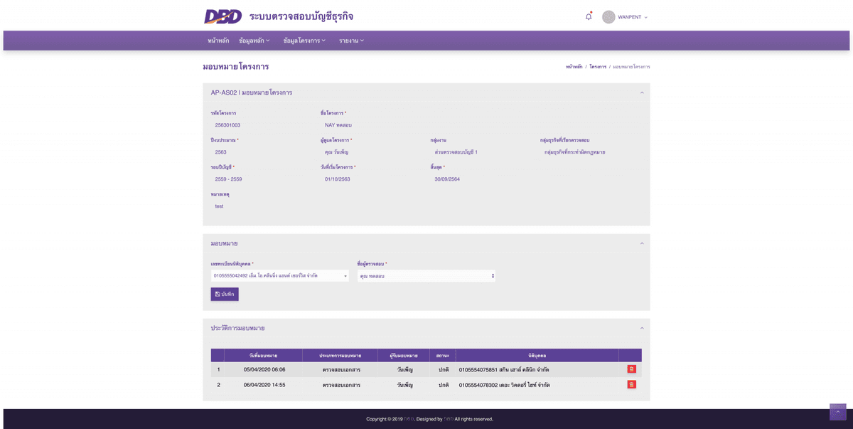This screenshot has height=429, width=853.
Task: Click the นิติบุคคล column header
Action: [537, 356]
